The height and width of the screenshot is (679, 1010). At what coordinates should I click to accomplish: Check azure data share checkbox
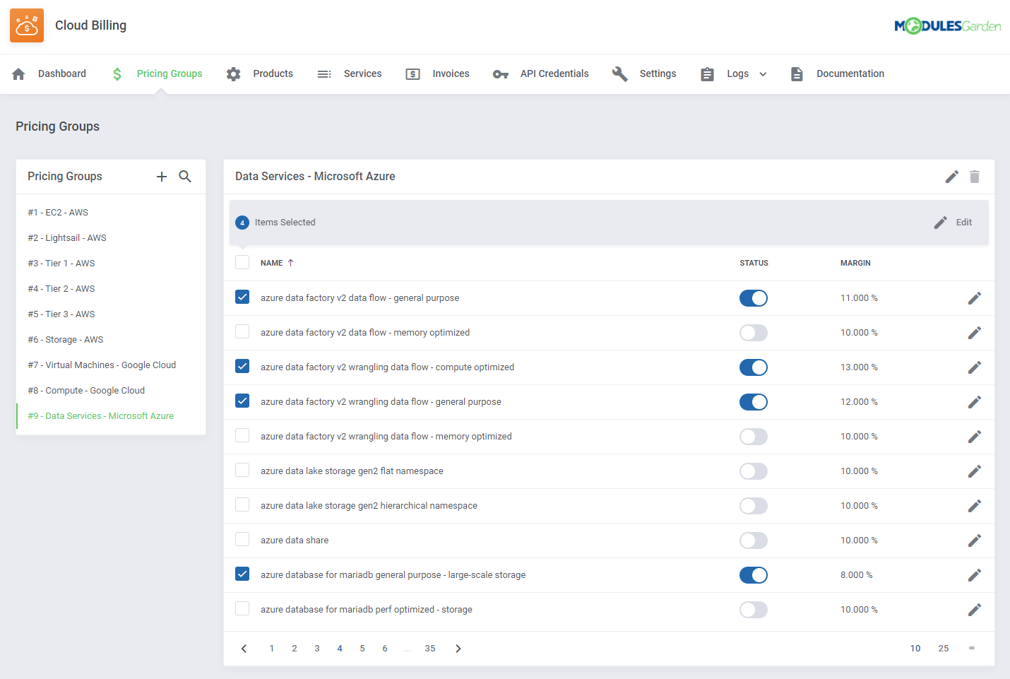pos(242,539)
